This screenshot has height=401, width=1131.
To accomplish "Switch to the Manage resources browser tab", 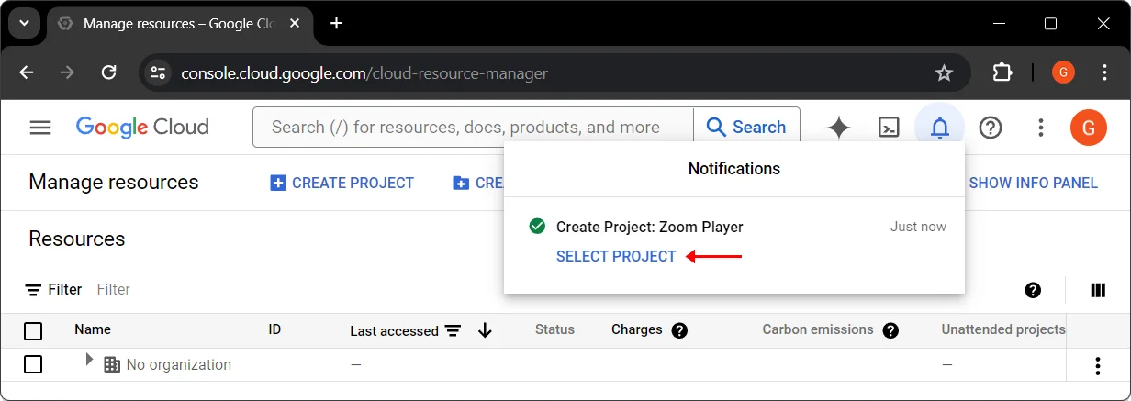I will (179, 23).
